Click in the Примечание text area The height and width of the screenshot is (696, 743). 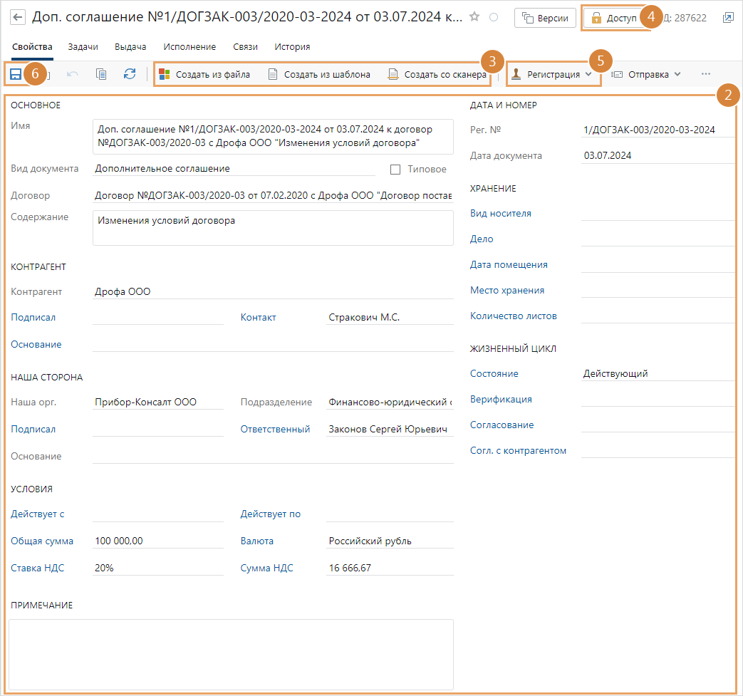pyautogui.click(x=231, y=654)
